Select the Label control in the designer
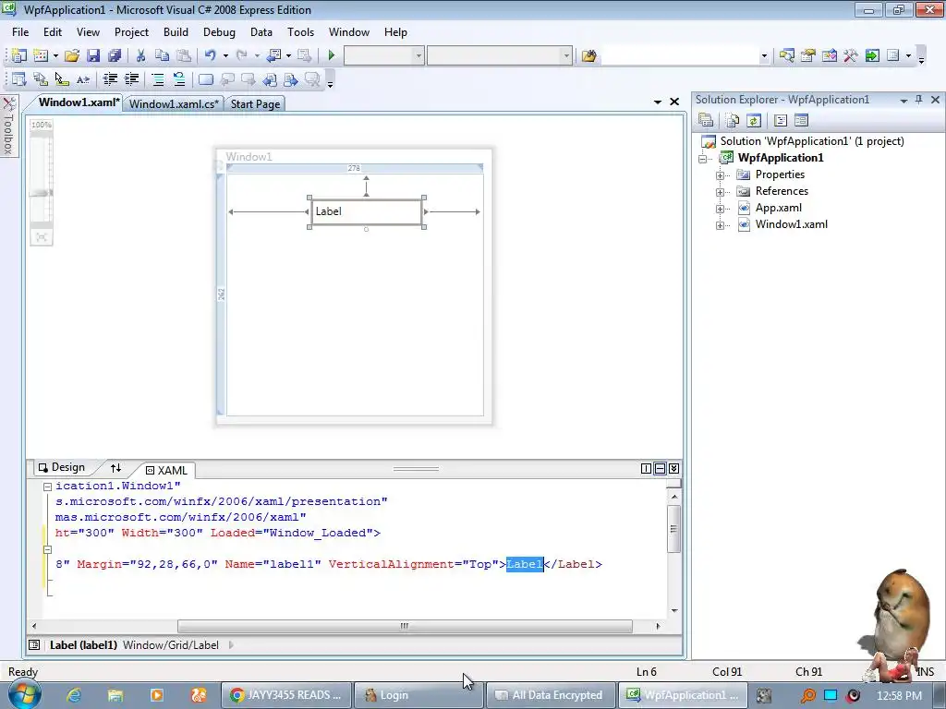This screenshot has width=946, height=709. tap(366, 211)
